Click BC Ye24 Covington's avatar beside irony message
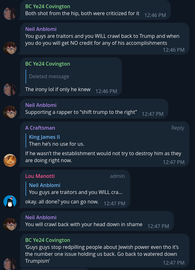 tap(10, 89)
